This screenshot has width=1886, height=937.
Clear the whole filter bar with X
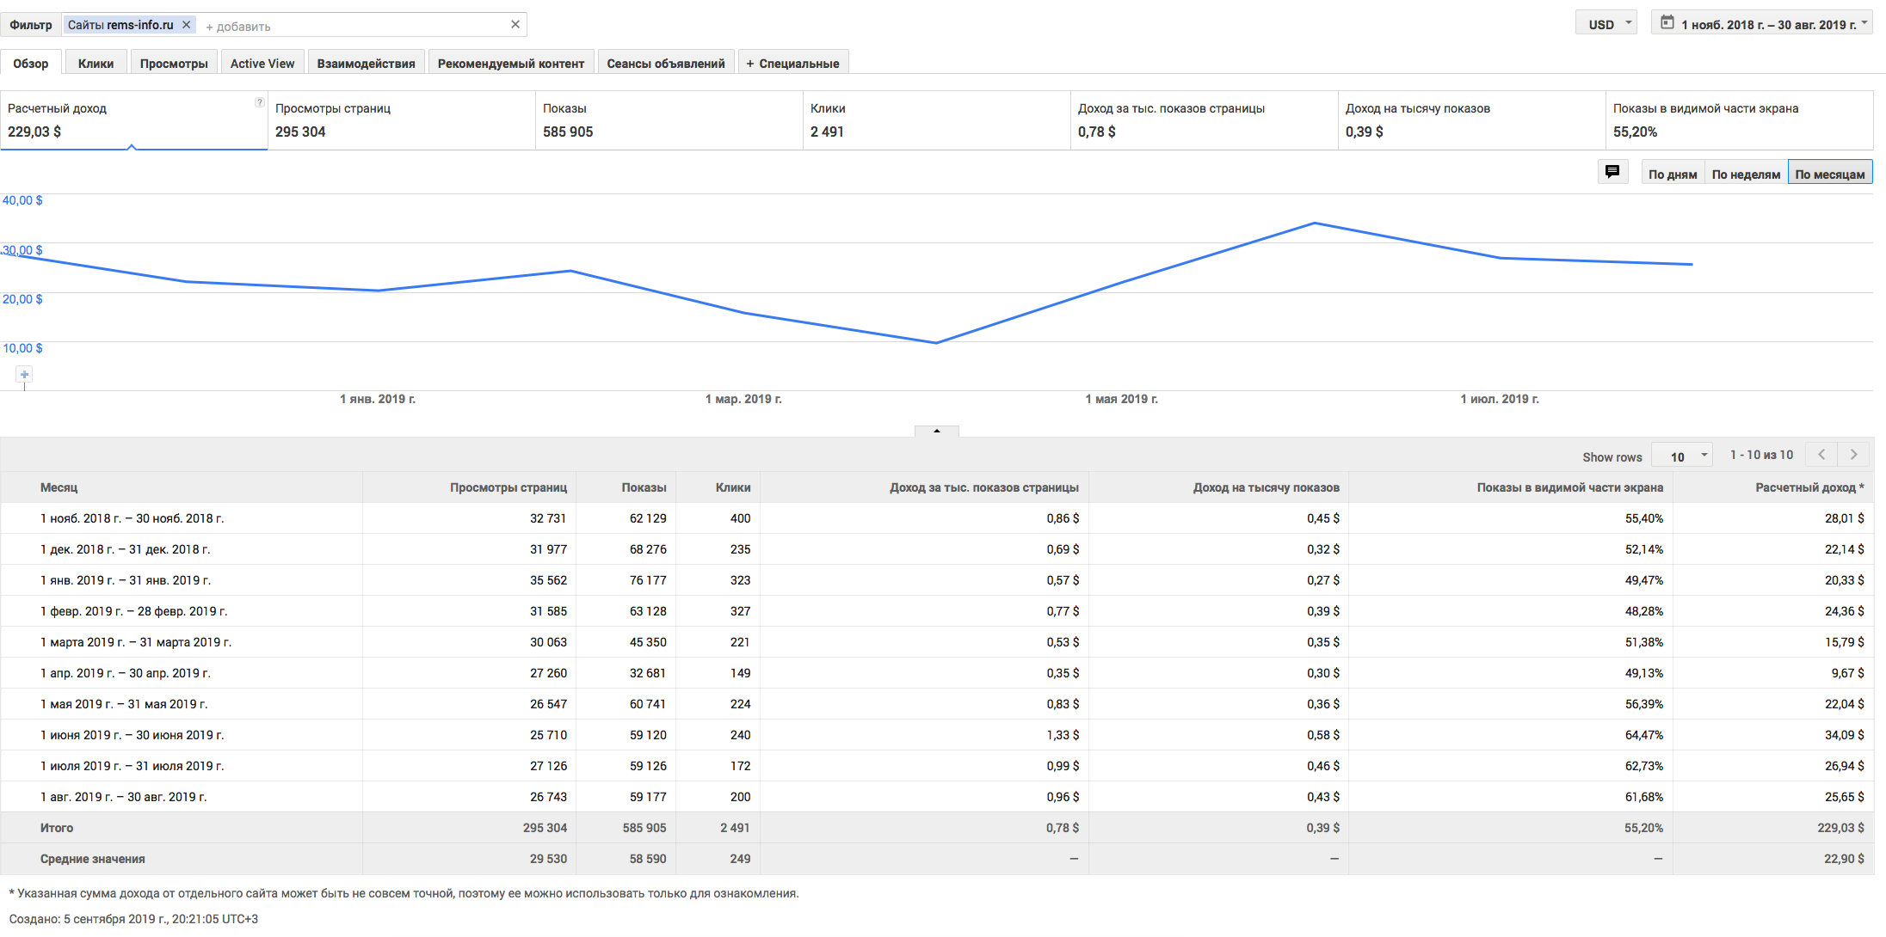[x=515, y=24]
